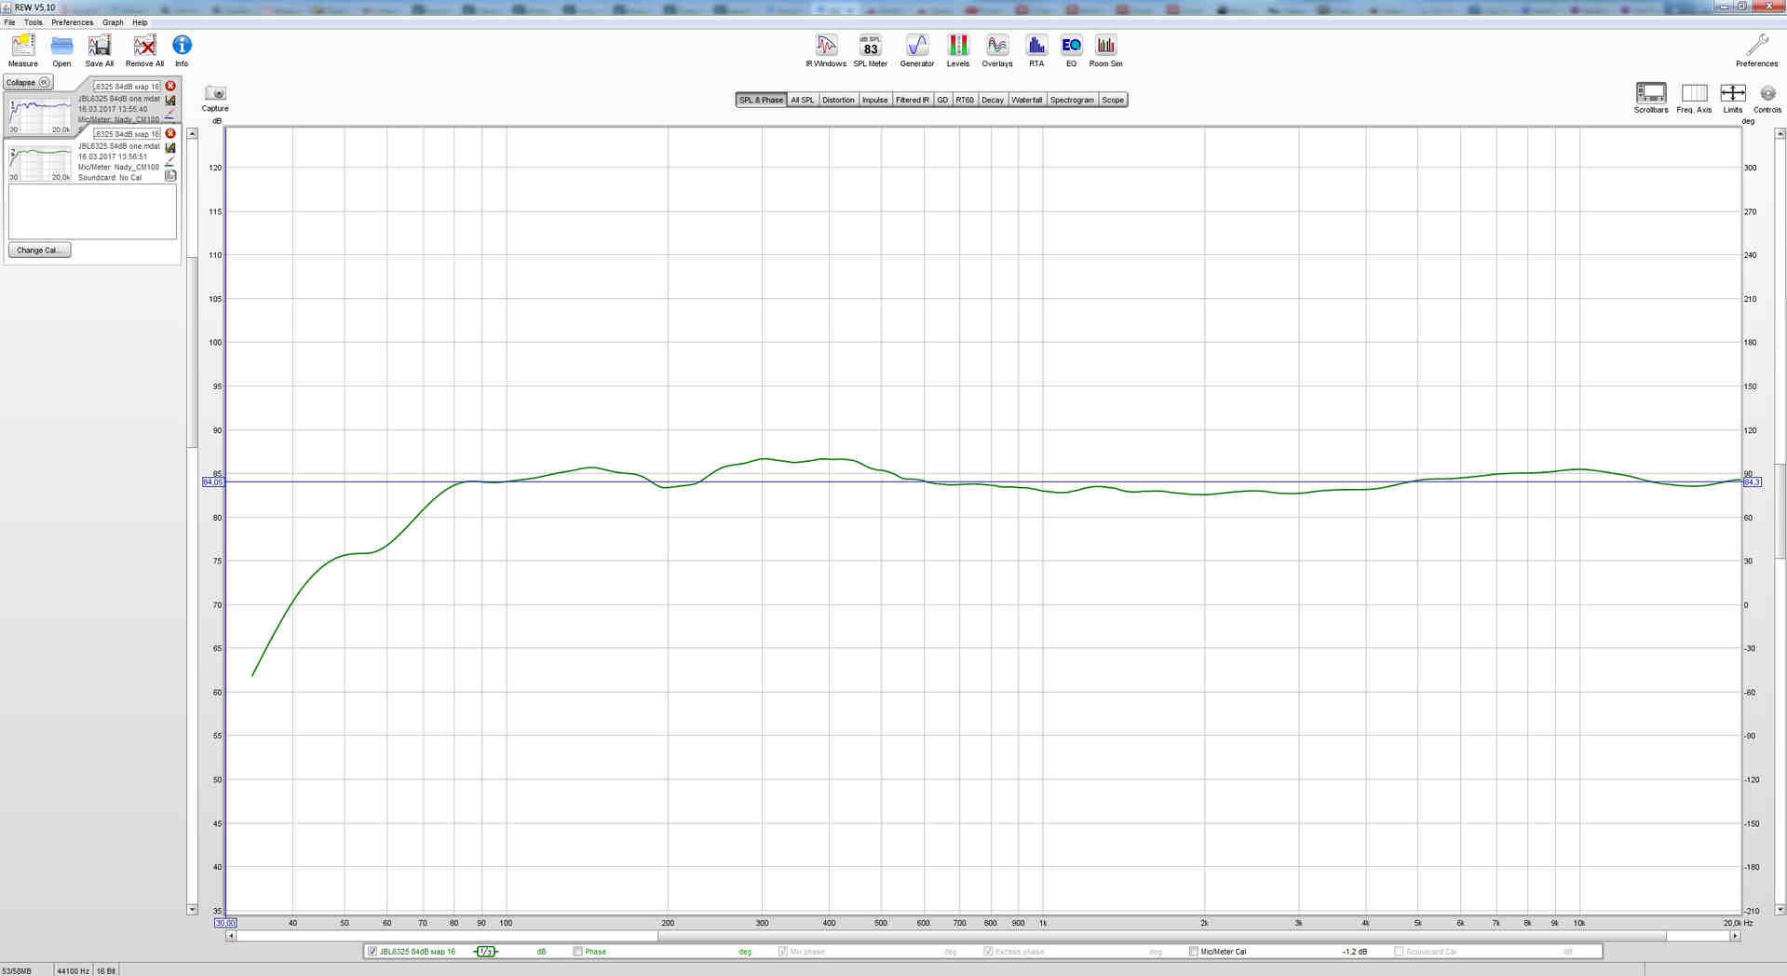Click up arrow of left vertical axis scrollbar

click(x=192, y=134)
